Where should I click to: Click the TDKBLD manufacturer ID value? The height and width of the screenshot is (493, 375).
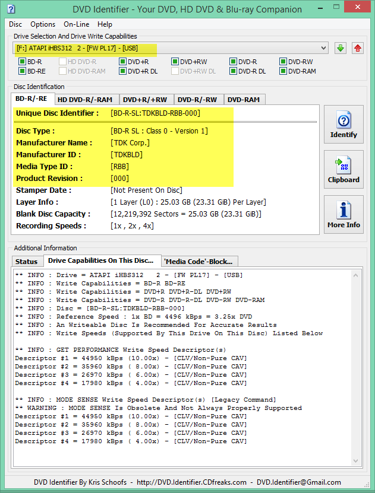pos(127,155)
